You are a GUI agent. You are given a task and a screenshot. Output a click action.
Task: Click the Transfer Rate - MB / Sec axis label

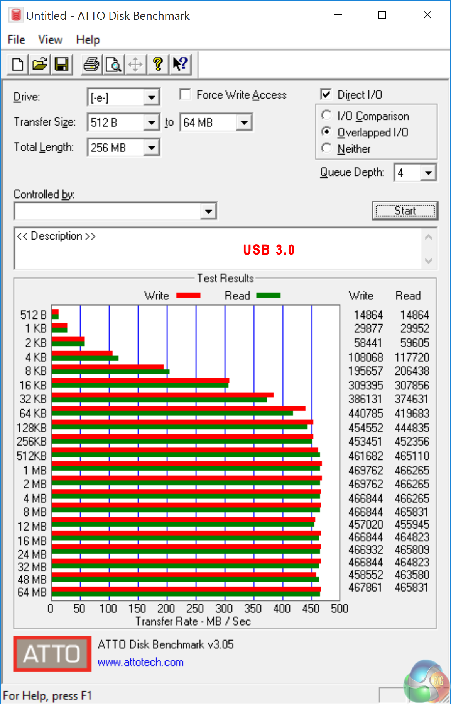pos(193,621)
